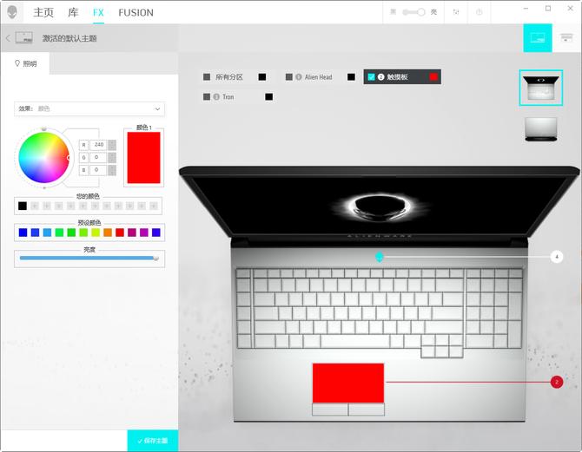This screenshot has width=582, height=452.
Task: Pick a hue on the color wheel
Action: [43, 158]
